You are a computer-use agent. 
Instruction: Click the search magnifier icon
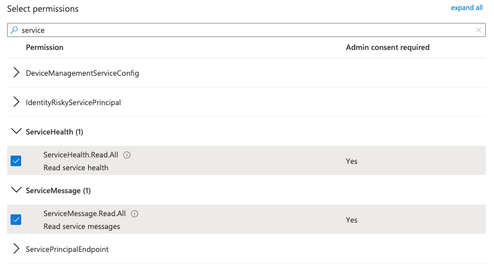click(14, 31)
